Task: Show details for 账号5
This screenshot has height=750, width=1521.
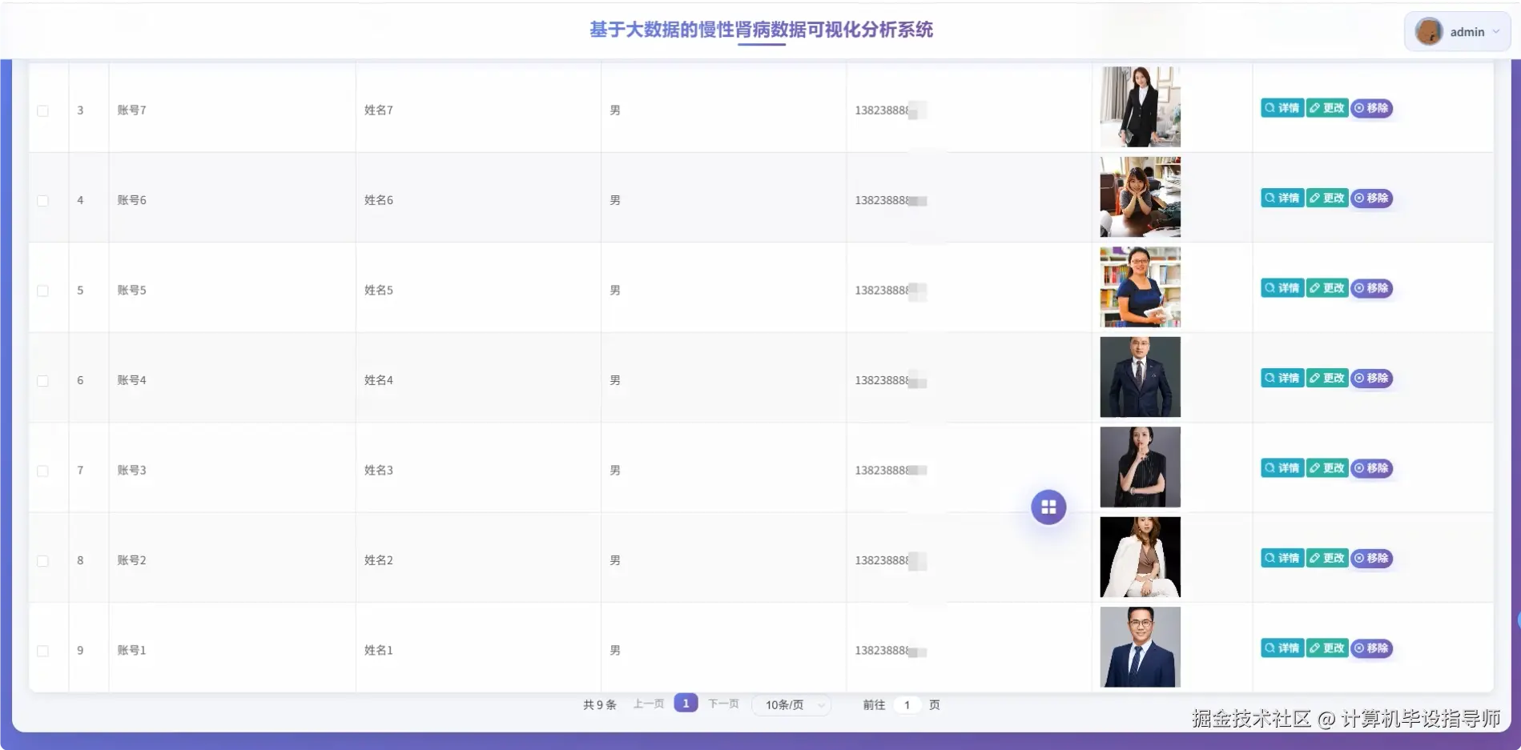Action: click(1282, 288)
